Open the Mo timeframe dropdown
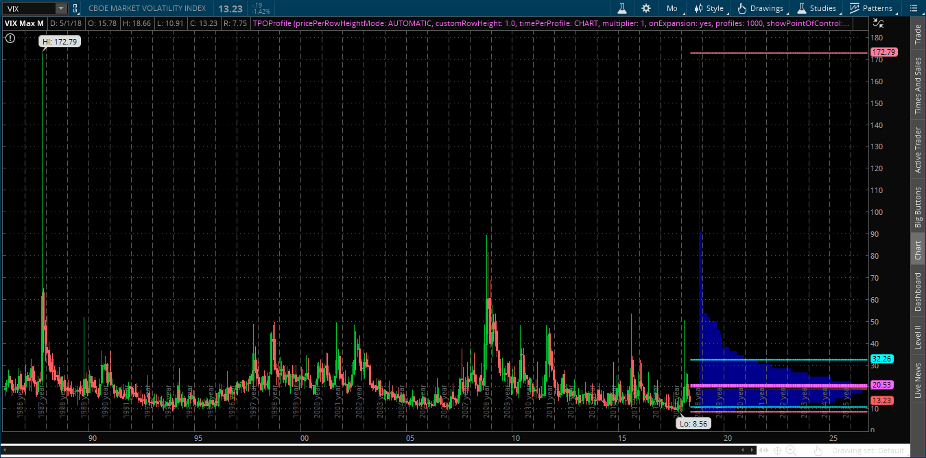The image size is (926, 458). tap(672, 8)
